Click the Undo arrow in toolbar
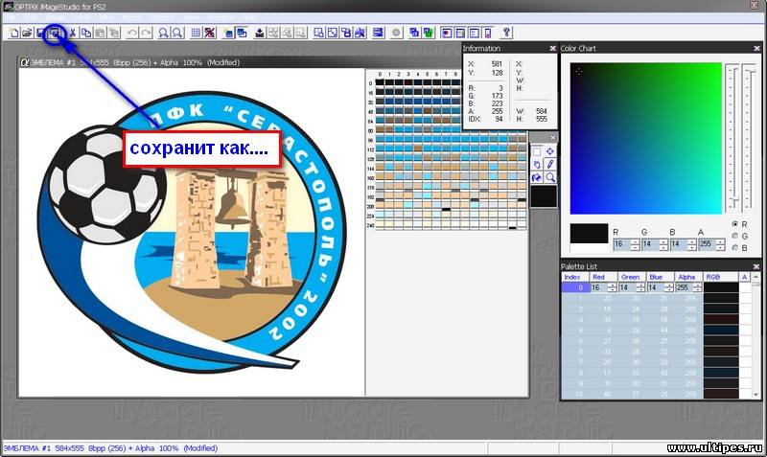 [x=132, y=33]
